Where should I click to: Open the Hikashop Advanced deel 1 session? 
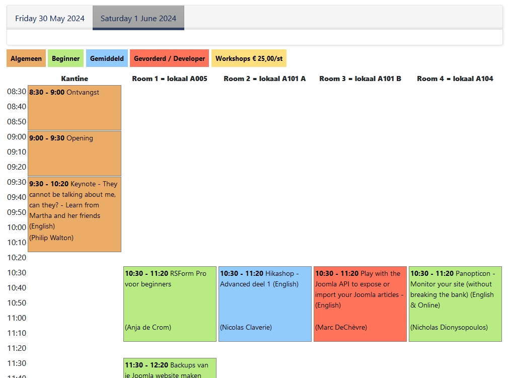click(x=265, y=304)
